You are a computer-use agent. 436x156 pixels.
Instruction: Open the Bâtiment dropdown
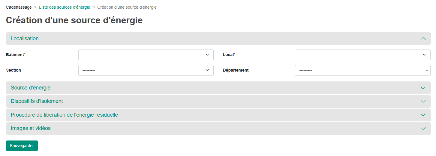click(x=146, y=55)
